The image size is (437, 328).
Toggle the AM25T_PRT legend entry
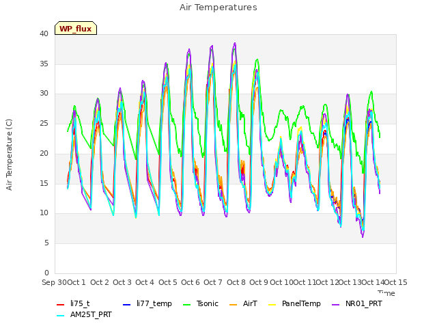click(84, 314)
